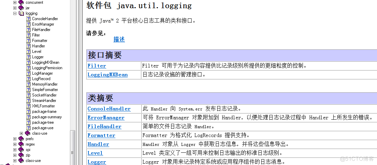Click the page icon next to LoggingPermission
This screenshot has height=165, width=377.
point(28,68)
